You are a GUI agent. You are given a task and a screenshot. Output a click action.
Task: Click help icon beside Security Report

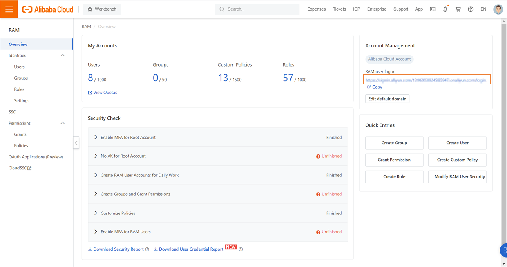click(147, 249)
